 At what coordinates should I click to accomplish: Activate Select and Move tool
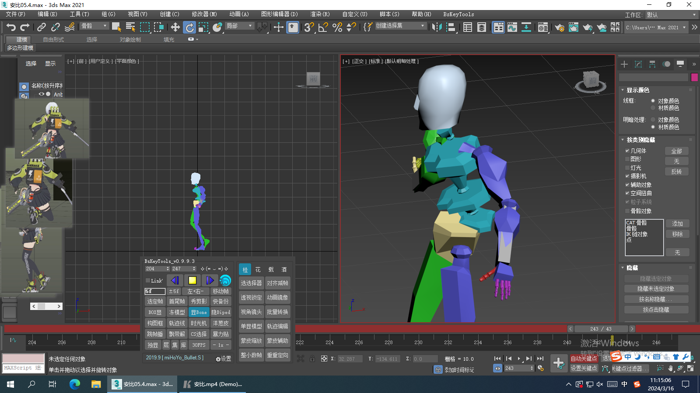tap(175, 27)
